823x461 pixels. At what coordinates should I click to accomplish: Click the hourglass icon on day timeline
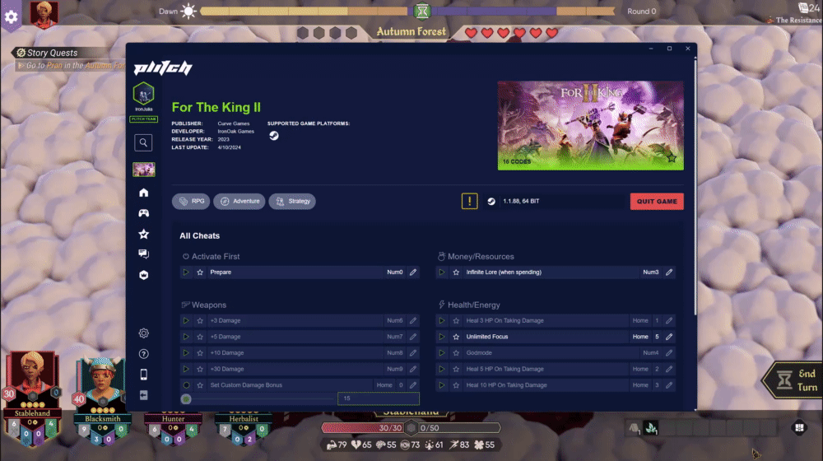pyautogui.click(x=422, y=11)
